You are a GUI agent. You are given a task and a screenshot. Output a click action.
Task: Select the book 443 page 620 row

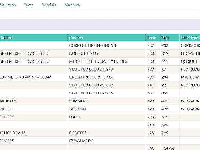(x=100, y=125)
